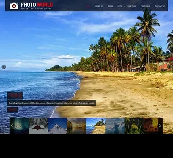Open the Contact Us menu item

[x=160, y=6]
